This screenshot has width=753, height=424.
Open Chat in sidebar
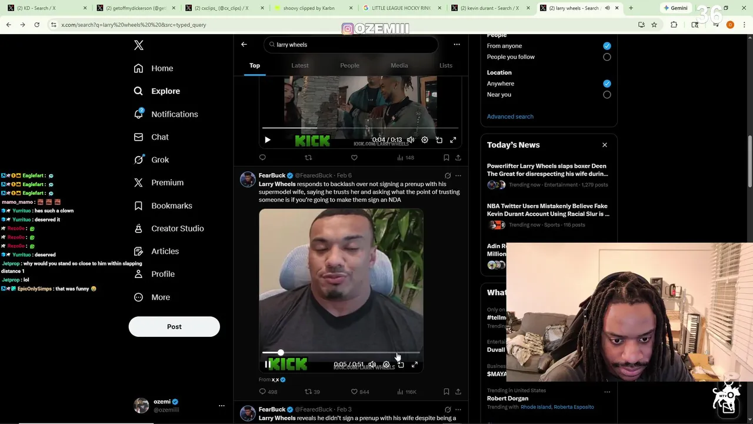[151, 137]
